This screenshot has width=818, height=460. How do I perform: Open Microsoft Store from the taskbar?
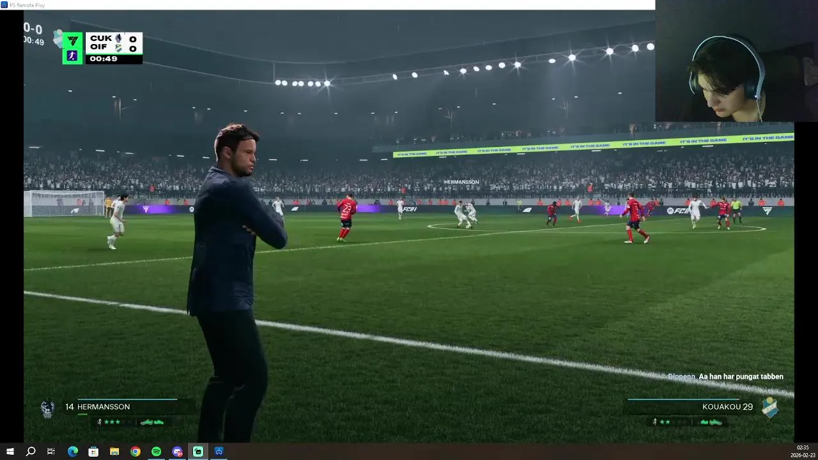pos(93,451)
